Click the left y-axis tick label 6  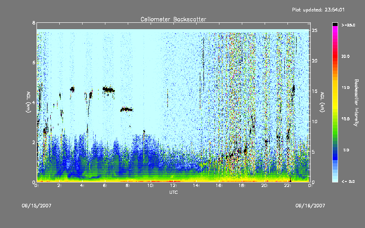[34, 62]
